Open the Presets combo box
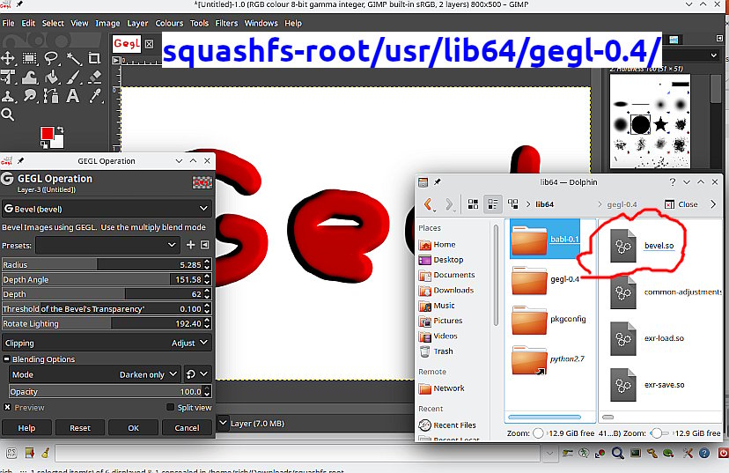 pos(107,245)
